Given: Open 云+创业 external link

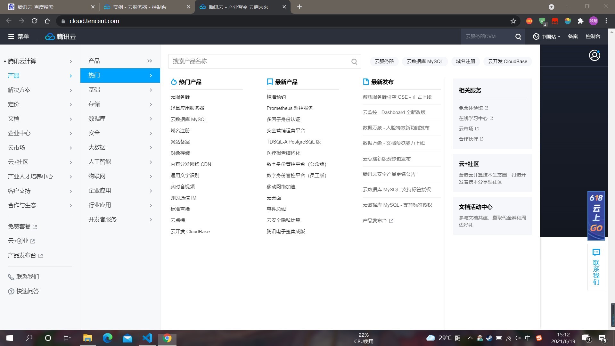Looking at the screenshot, I should (21, 241).
